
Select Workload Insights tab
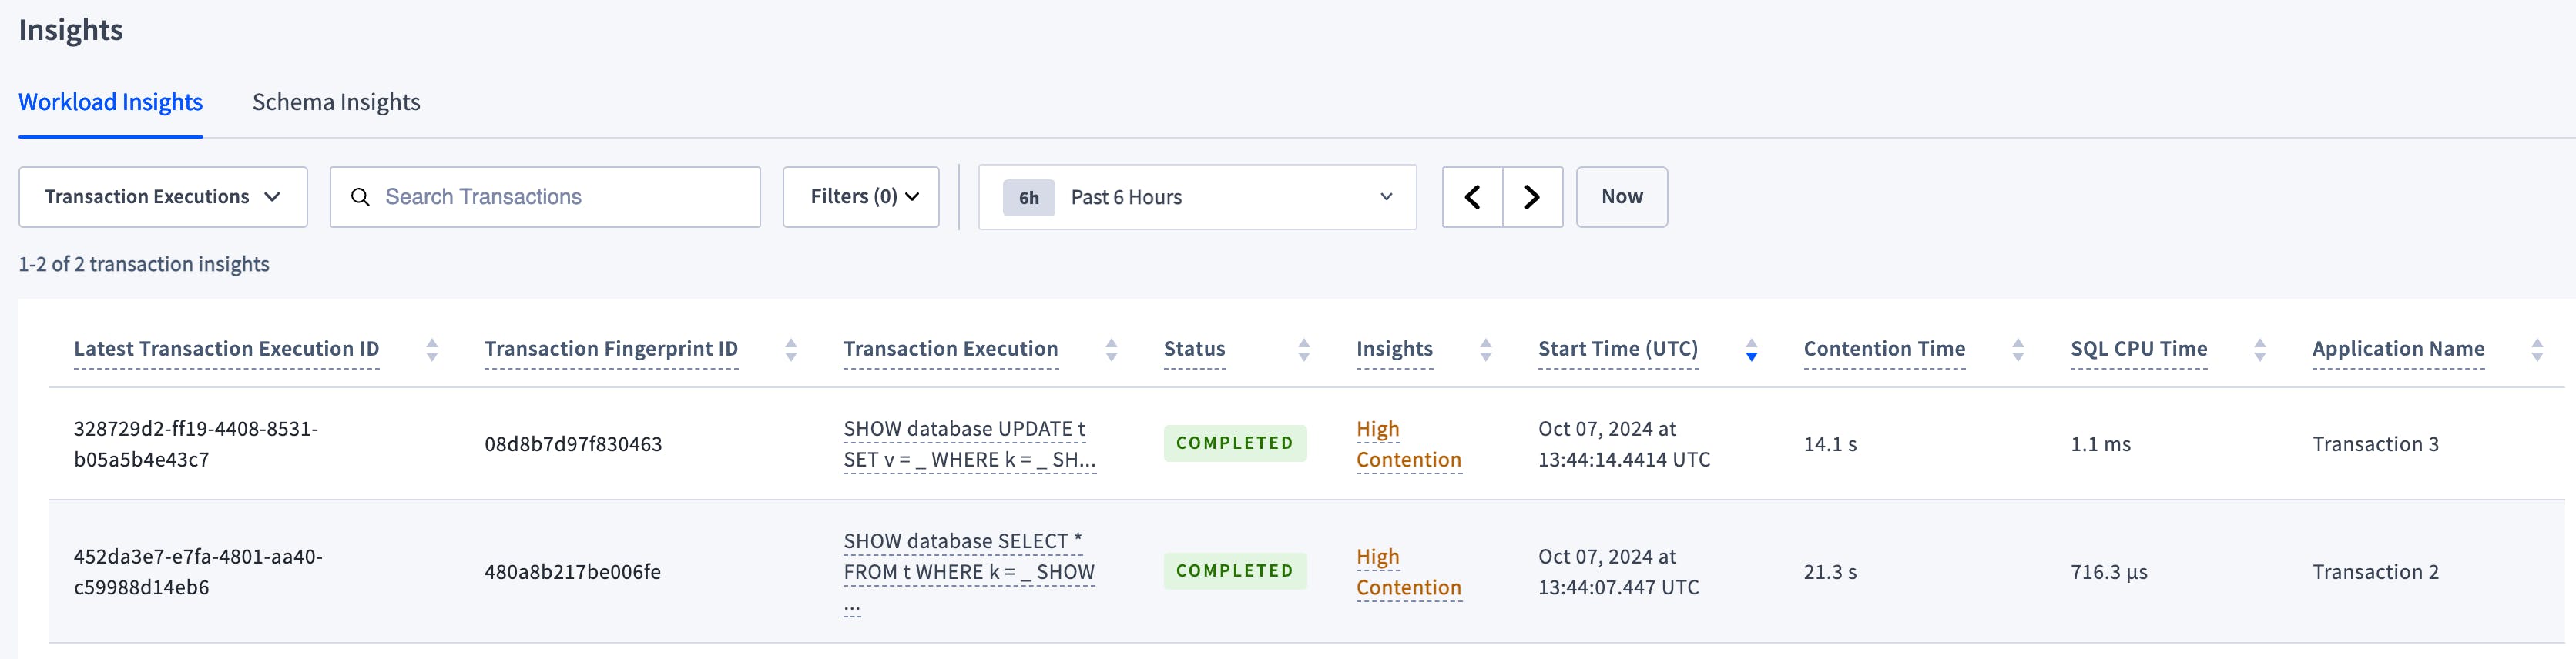coord(110,102)
